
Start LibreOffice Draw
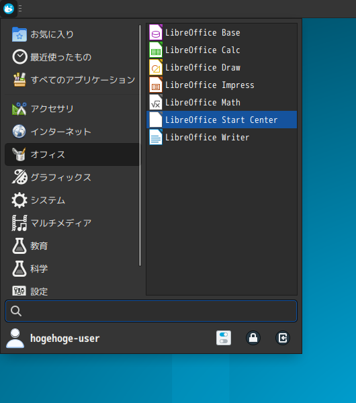click(222, 68)
